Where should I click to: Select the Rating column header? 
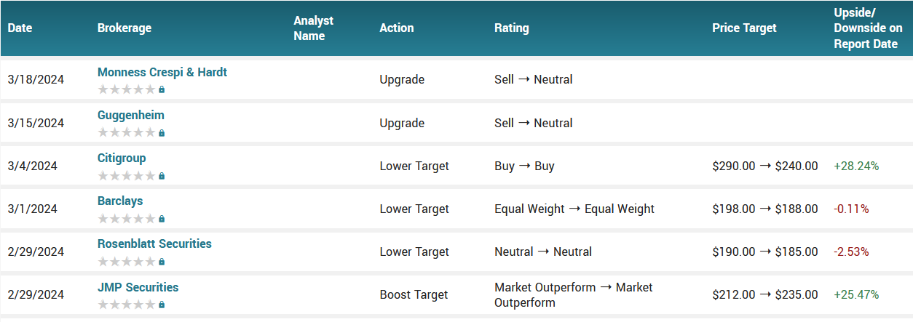pyautogui.click(x=512, y=28)
